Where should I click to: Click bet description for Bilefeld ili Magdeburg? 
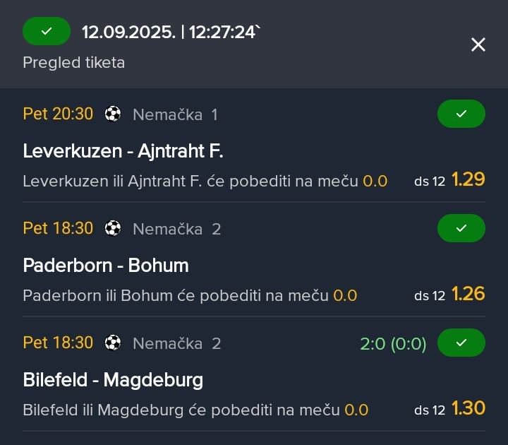pos(195,410)
